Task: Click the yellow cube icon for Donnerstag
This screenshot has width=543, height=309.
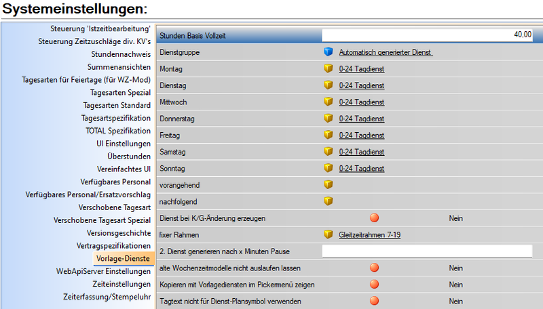Action: click(x=328, y=118)
